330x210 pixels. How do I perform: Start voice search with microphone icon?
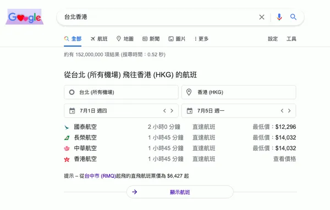tap(279, 17)
